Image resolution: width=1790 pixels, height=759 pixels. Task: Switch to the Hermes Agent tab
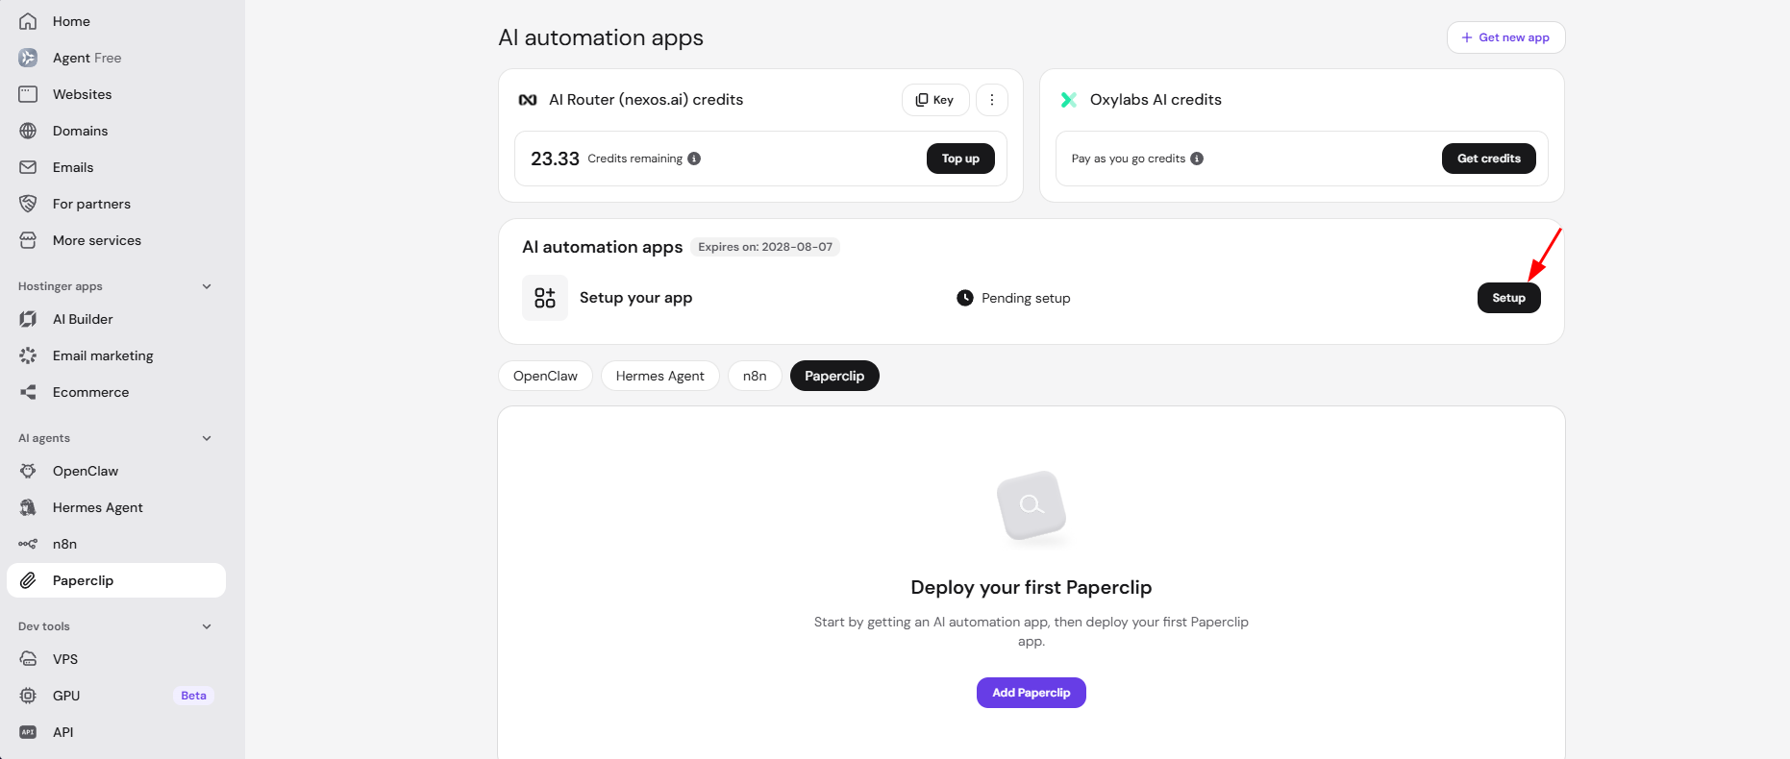659,376
